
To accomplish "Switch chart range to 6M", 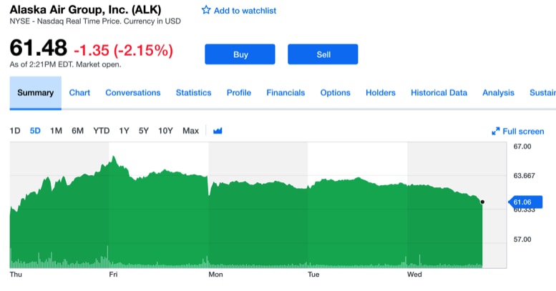I will click(78, 131).
